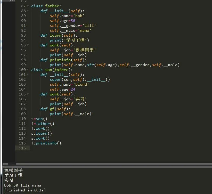Click the s.learn() call on line 113

pyautogui.click(x=42, y=133)
